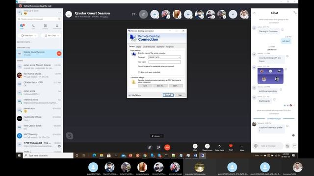Open the Hacktivists Official chat
The image size is (314, 176).
click(39, 118)
